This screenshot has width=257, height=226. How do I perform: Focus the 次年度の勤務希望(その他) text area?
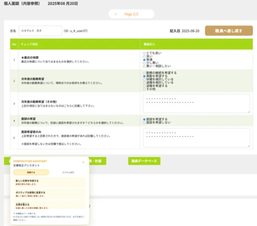click(197, 103)
